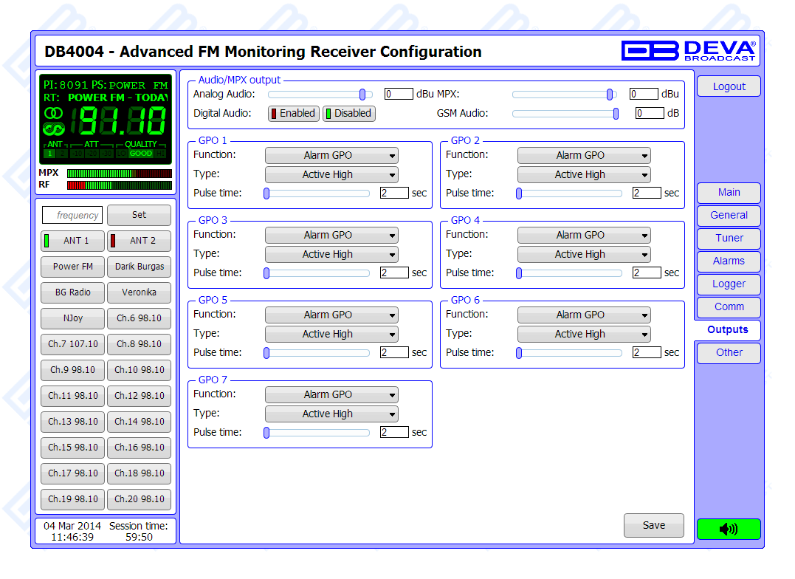The height and width of the screenshot is (579, 795).
Task: Open the Tuner tab
Action: pos(729,239)
